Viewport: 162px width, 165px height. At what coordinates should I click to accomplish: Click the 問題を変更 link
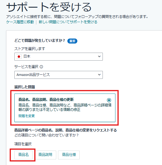tap(27, 116)
